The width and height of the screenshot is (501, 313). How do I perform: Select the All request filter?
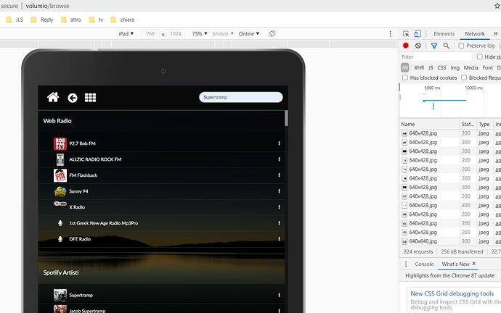405,67
